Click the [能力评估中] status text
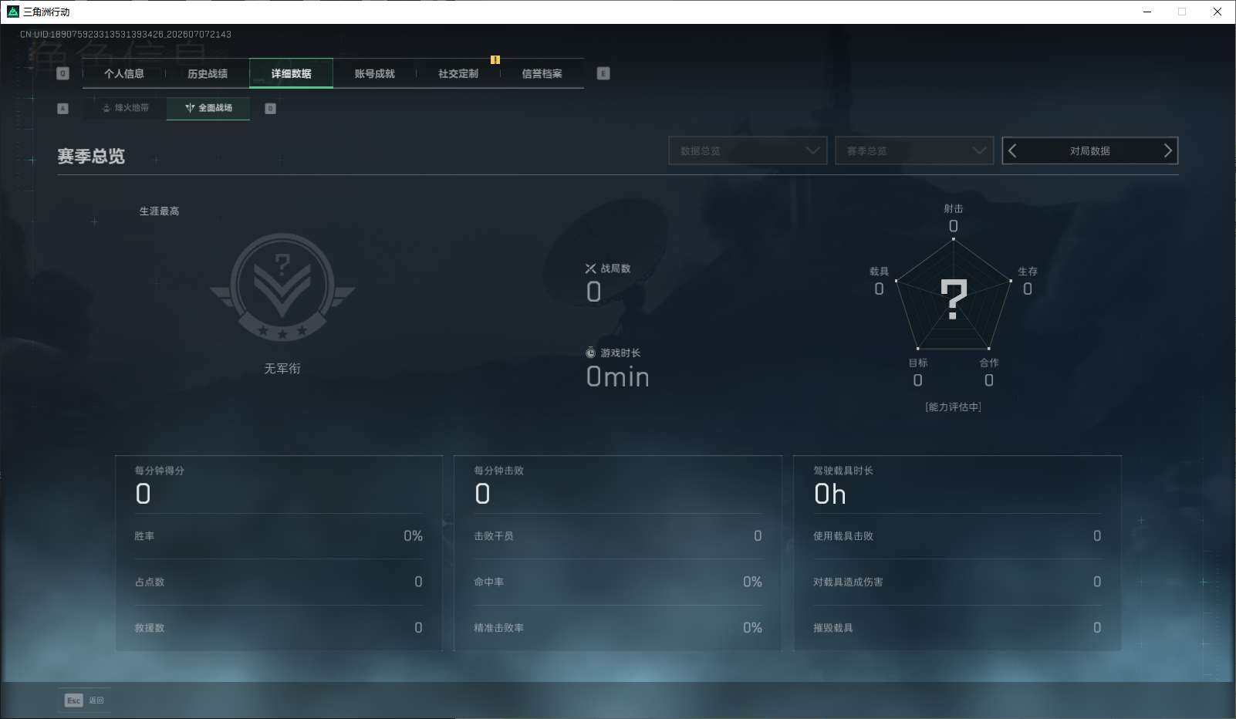 (954, 407)
